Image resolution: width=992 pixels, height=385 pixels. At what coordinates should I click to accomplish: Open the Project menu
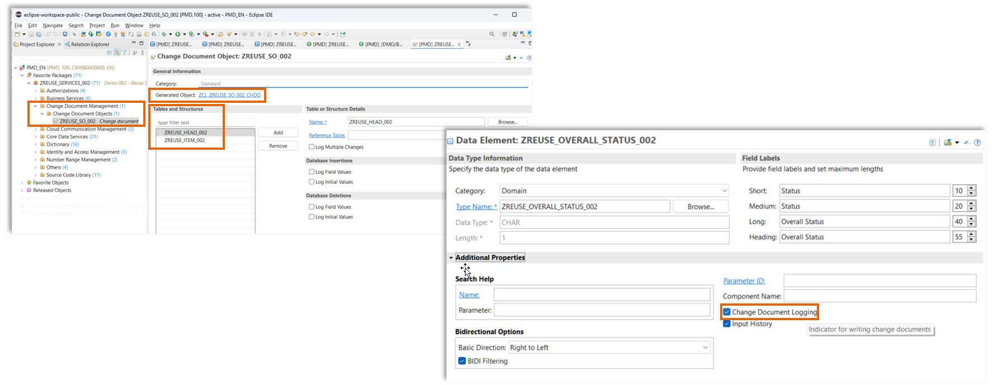pos(97,25)
